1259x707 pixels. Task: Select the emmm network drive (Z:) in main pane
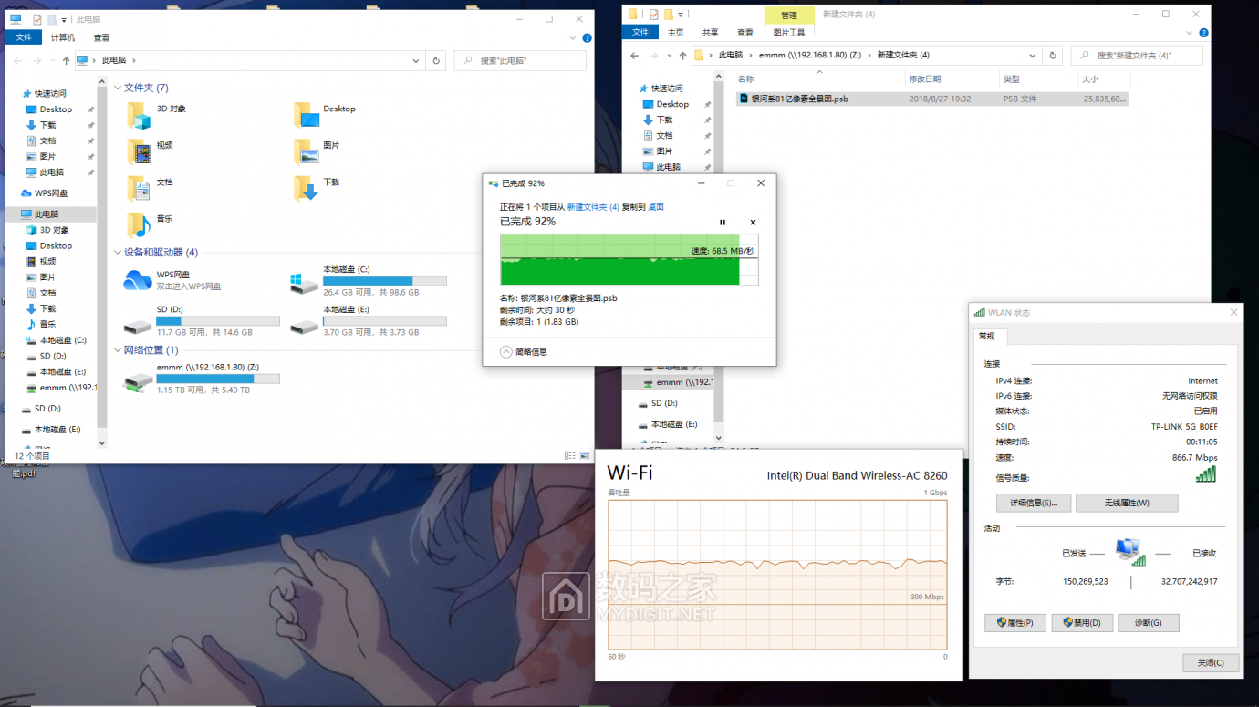pyautogui.click(x=202, y=378)
